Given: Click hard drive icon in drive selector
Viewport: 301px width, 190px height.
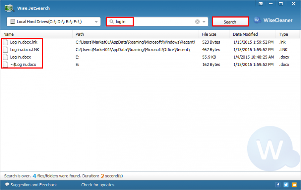Looking at the screenshot, I should (13, 21).
